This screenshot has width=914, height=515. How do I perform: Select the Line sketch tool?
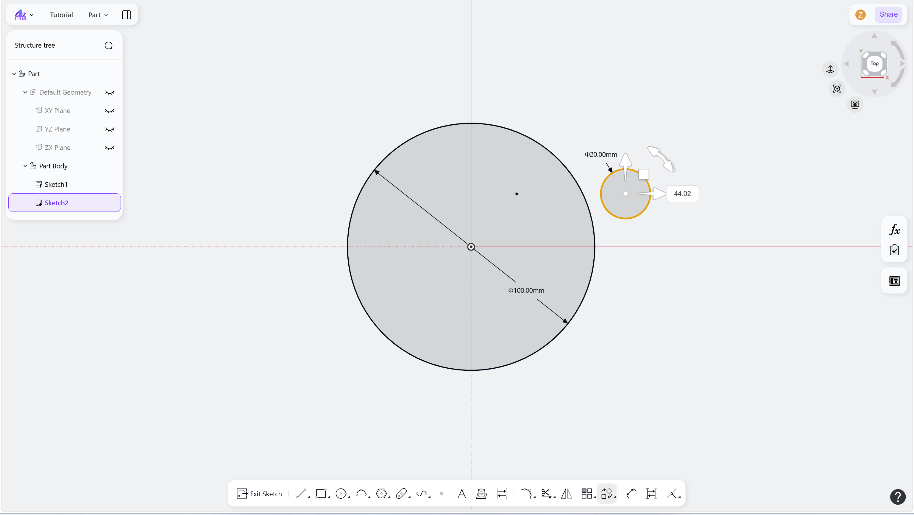point(301,493)
